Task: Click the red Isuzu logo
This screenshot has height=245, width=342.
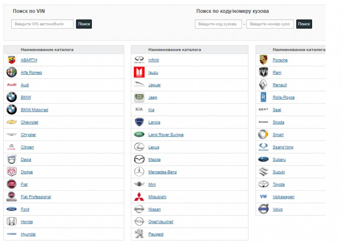Action: click(139, 72)
